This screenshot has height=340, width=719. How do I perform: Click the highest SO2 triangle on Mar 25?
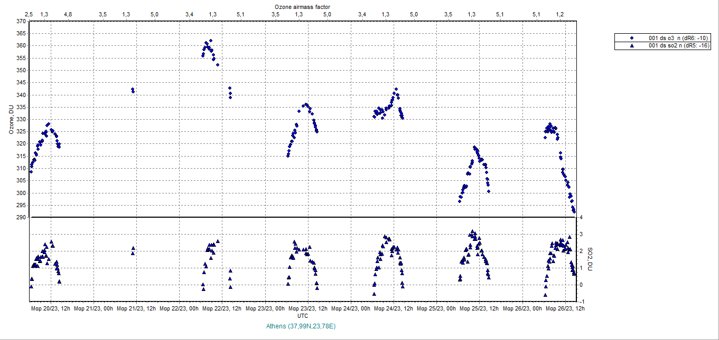pos(473,231)
